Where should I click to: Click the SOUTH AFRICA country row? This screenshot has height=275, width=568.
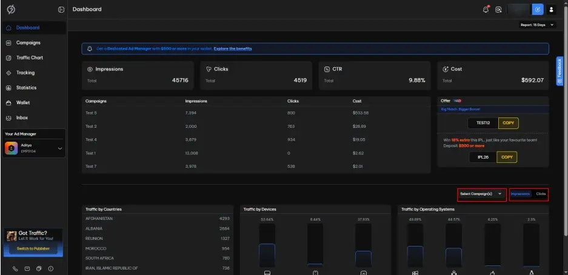pos(158,259)
